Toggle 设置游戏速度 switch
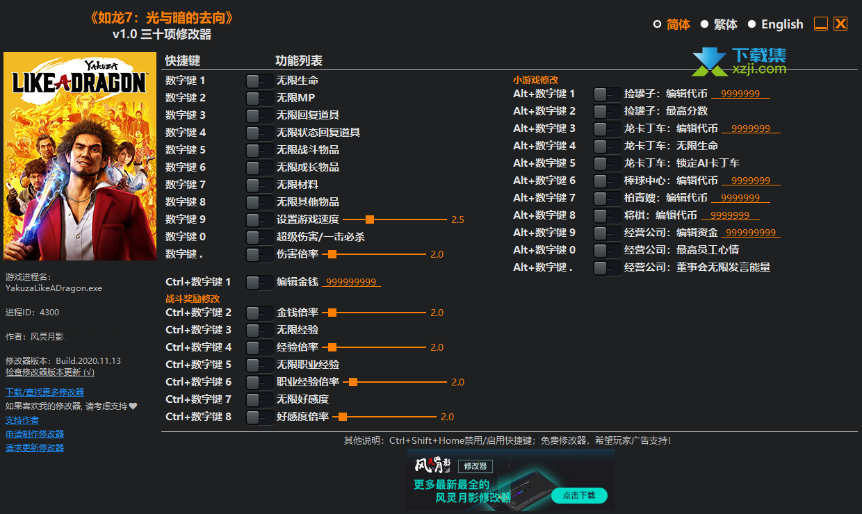 (x=259, y=219)
